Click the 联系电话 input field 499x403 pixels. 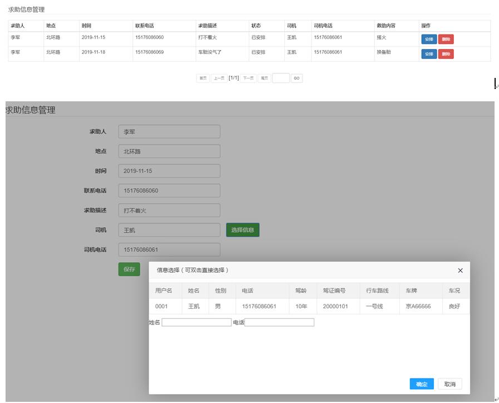coord(169,191)
